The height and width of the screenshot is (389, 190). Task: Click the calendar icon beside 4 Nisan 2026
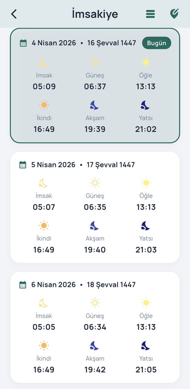[23, 43]
